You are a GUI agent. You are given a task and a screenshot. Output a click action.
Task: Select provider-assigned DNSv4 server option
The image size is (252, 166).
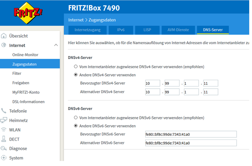click(x=76, y=67)
